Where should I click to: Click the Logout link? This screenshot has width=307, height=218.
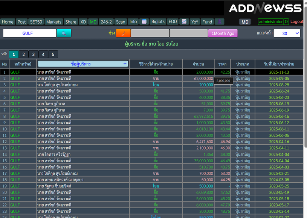click(x=296, y=22)
